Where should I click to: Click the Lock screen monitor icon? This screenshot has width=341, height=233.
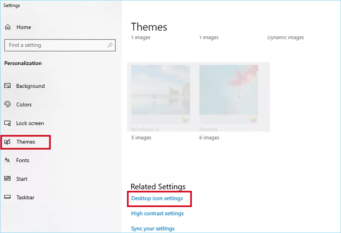pyautogui.click(x=7, y=123)
